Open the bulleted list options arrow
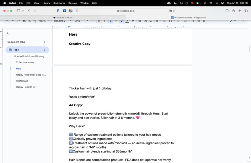Viewport: 251px width, 163px height. (x=182, y=21)
